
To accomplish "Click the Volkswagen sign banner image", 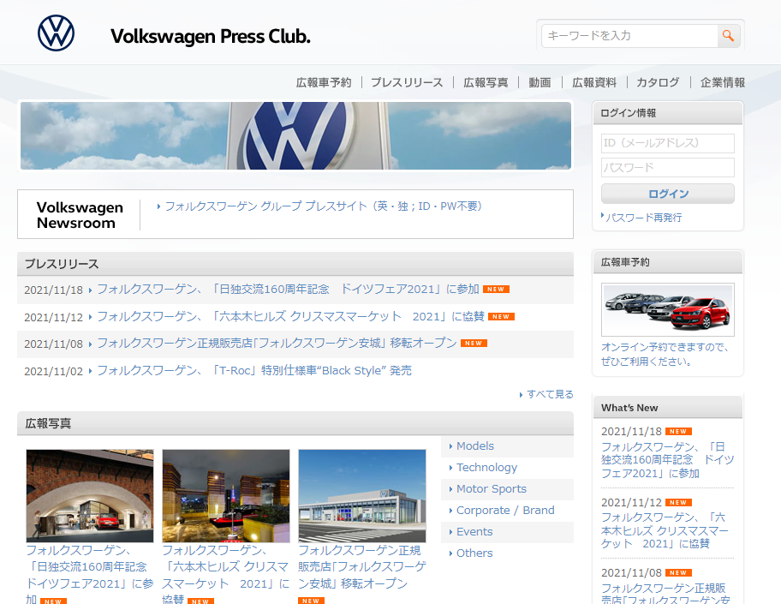I will pyautogui.click(x=295, y=135).
